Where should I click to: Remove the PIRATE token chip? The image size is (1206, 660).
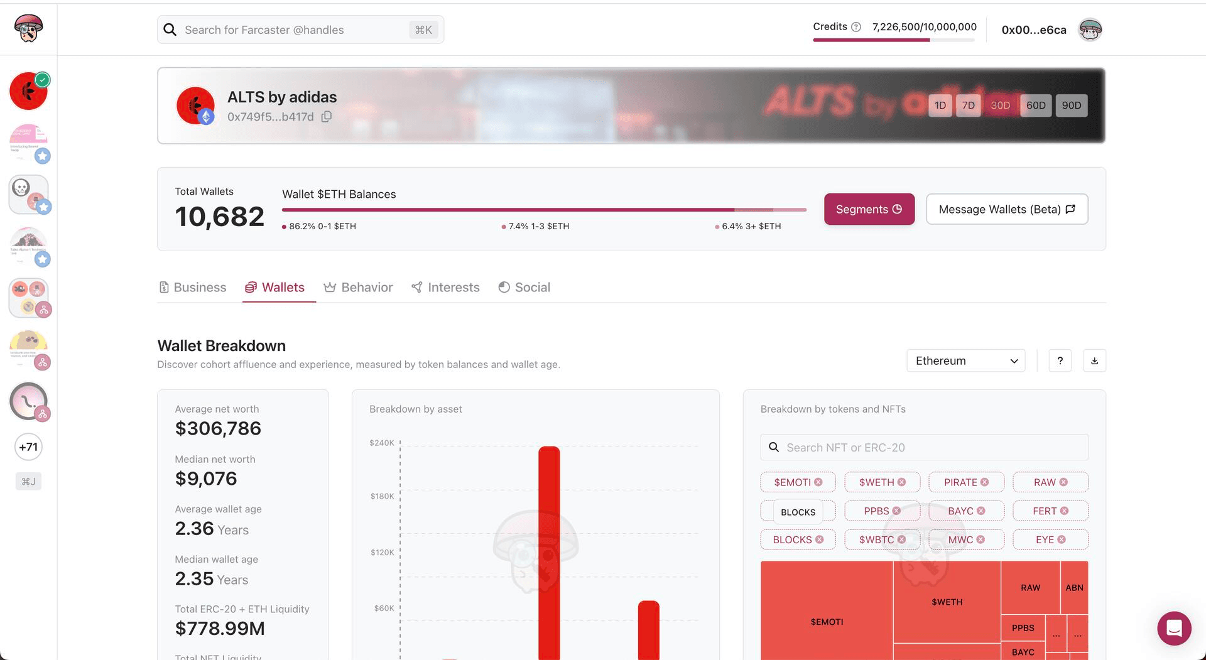(x=985, y=482)
